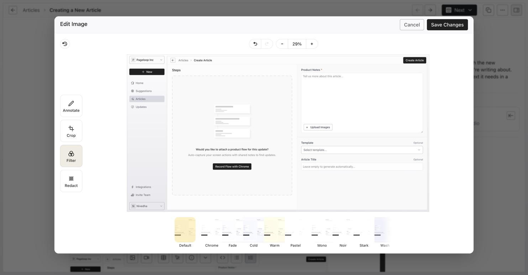Click the back arrow in the article header
Image resolution: width=528 pixels, height=275 pixels.
click(13, 10)
